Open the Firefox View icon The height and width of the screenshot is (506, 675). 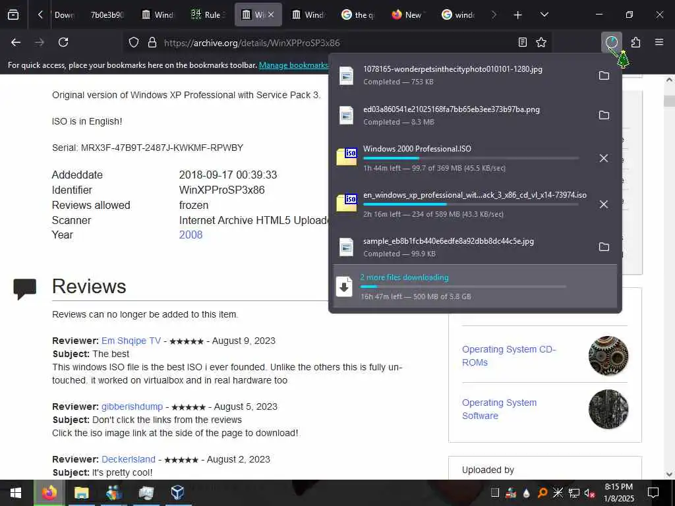coord(13,14)
